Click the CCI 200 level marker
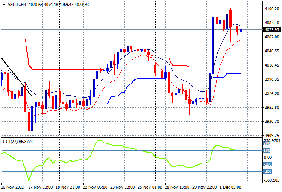The image size is (282, 192). (267, 143)
